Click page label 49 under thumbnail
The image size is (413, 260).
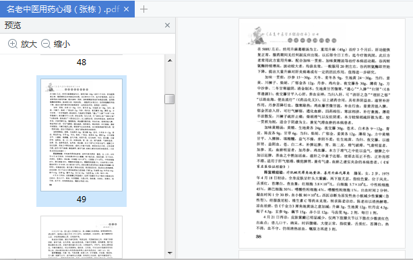tap(82, 200)
